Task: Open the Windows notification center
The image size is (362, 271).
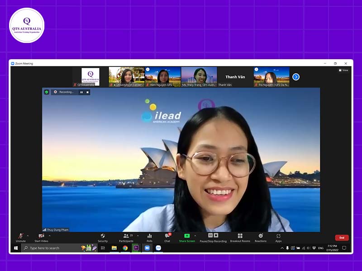Action: pos(344,248)
